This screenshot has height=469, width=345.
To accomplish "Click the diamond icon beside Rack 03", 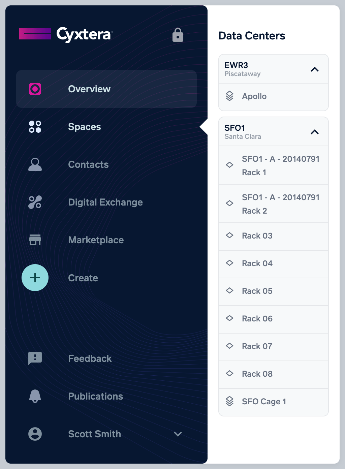I will coord(229,235).
